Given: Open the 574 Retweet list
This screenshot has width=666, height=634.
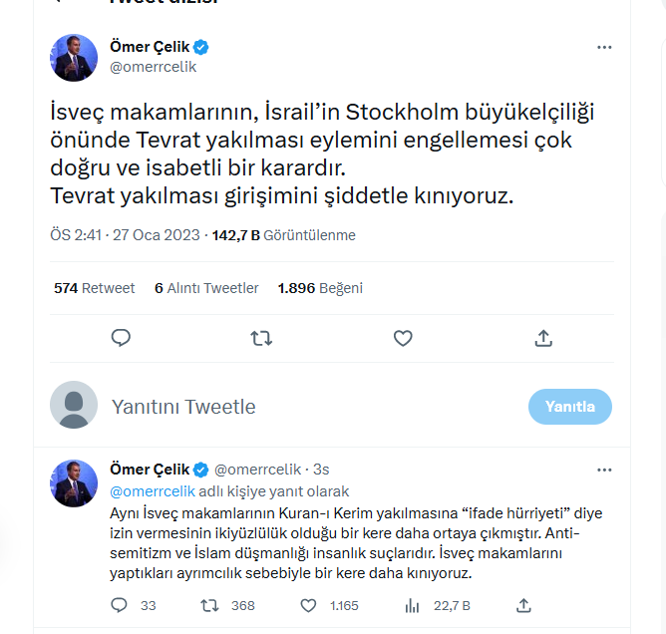Looking at the screenshot, I should click(94, 288).
